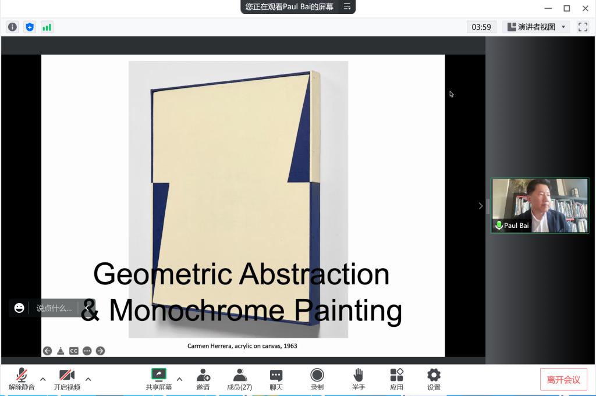Expand audio options next to 解除静音
This screenshot has height=396, width=596.
(43, 379)
